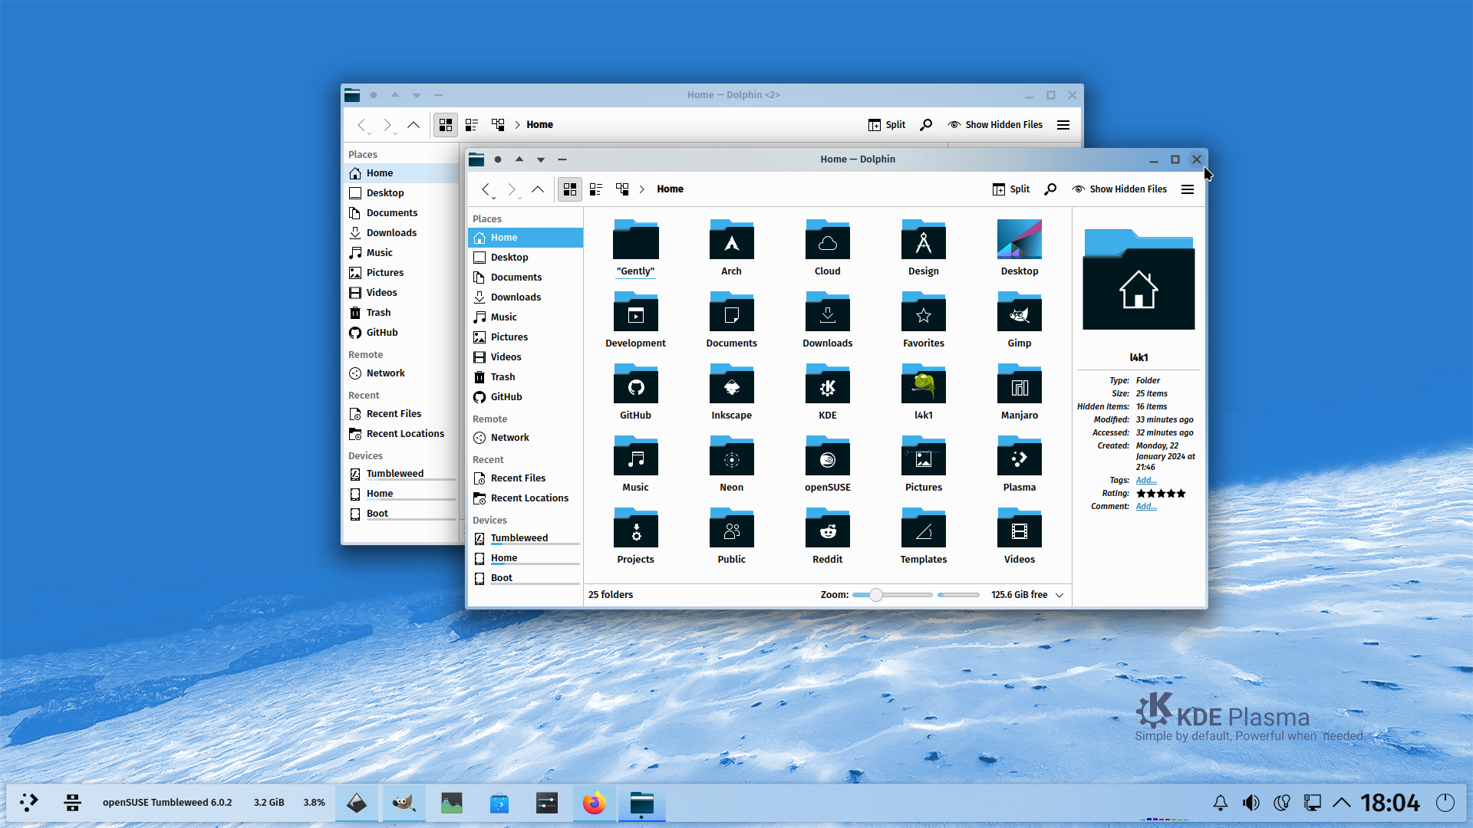Expand breadcrumb chevron before Home in front Dolphin
Image resolution: width=1473 pixels, height=828 pixels.
tap(642, 189)
